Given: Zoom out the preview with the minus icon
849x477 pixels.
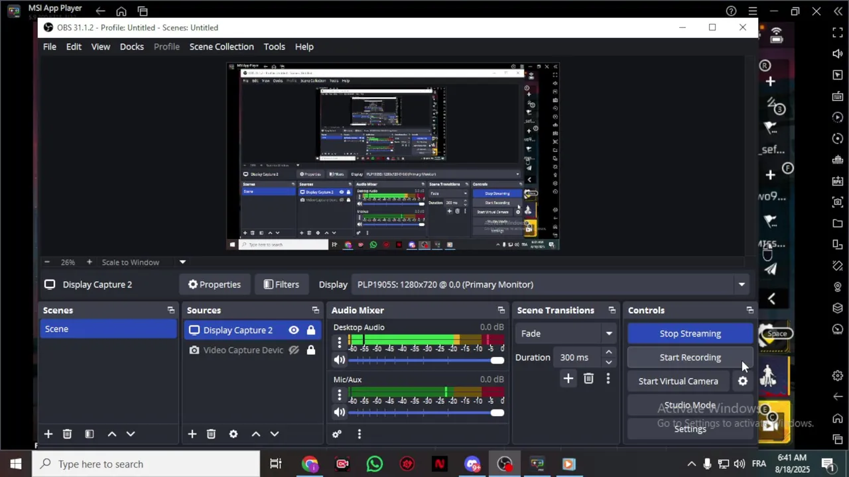Looking at the screenshot, I should pyautogui.click(x=47, y=262).
